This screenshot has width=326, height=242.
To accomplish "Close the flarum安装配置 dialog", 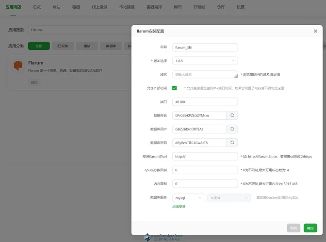I will tap(315, 31).
